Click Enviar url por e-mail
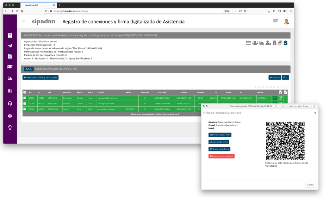The width and height of the screenshot is (324, 198). pos(220,135)
